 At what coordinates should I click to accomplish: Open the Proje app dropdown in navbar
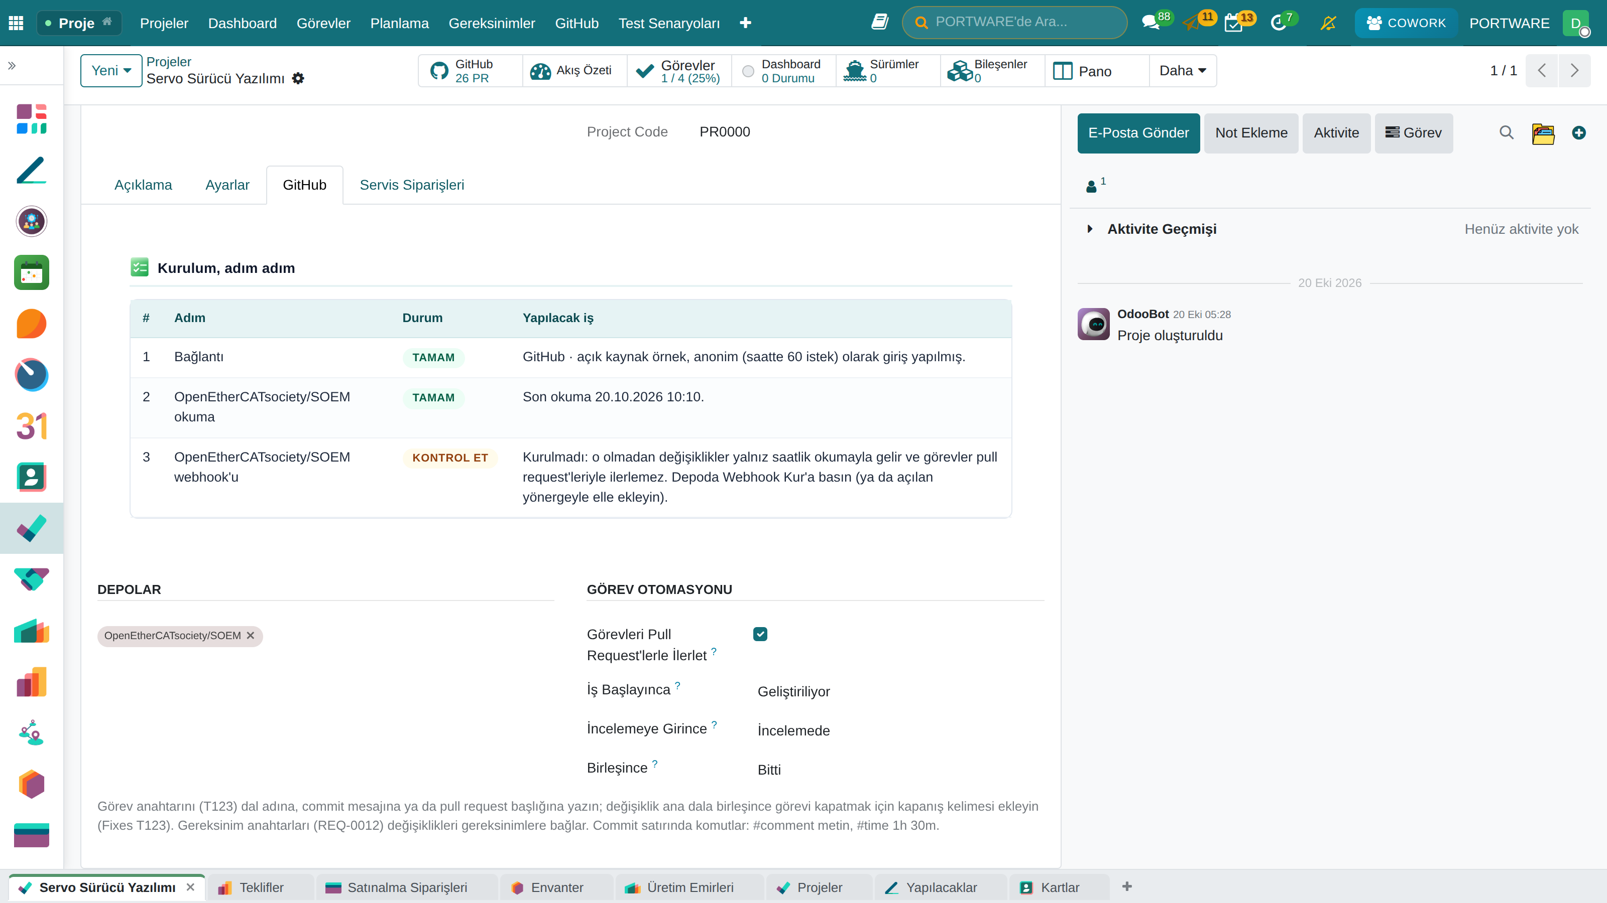[x=79, y=23]
